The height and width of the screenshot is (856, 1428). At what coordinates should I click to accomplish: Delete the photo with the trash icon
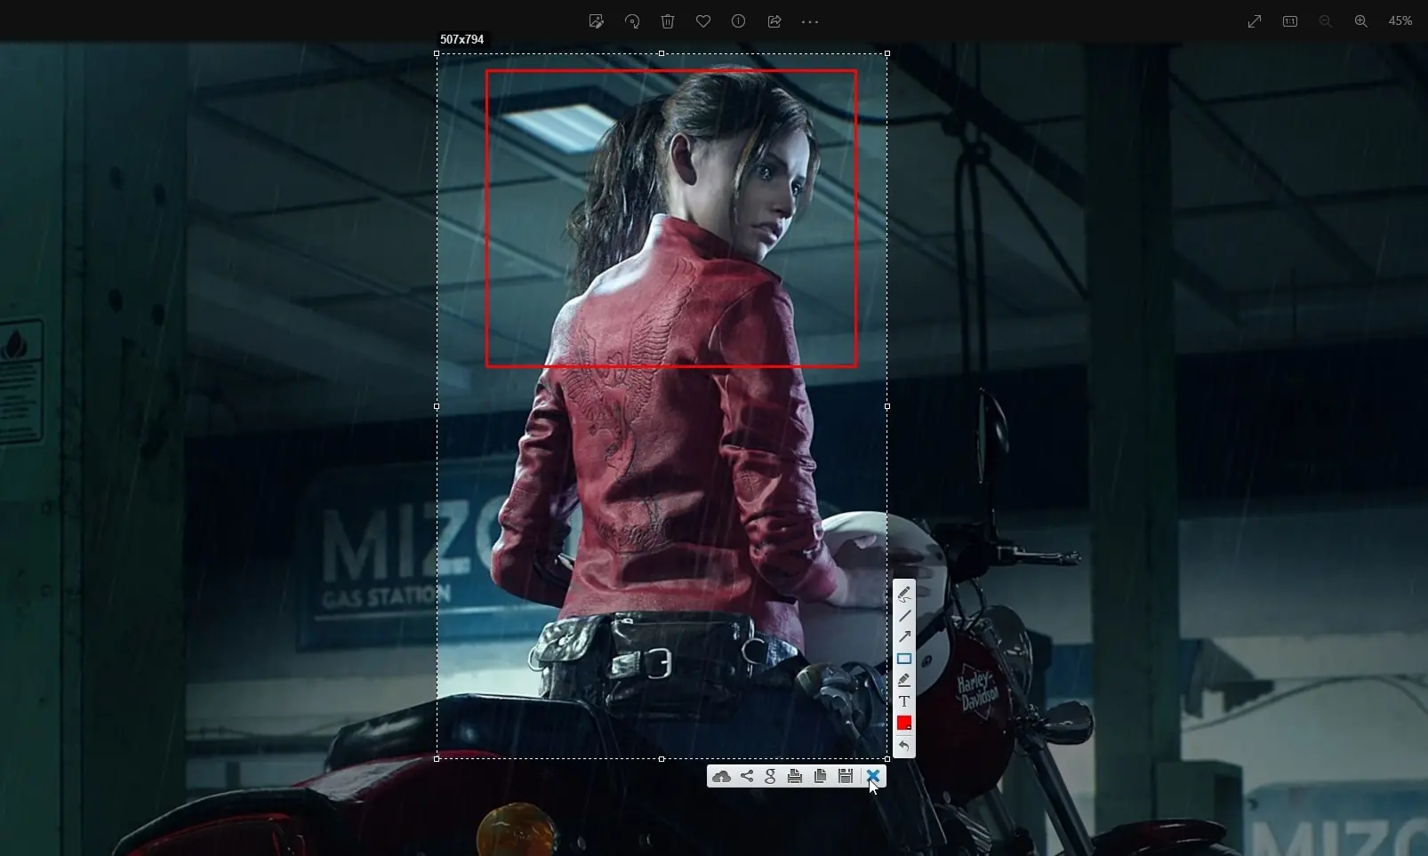668,21
